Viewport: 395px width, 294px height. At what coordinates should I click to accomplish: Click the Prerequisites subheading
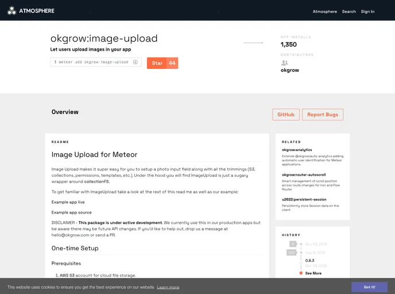coord(66,264)
